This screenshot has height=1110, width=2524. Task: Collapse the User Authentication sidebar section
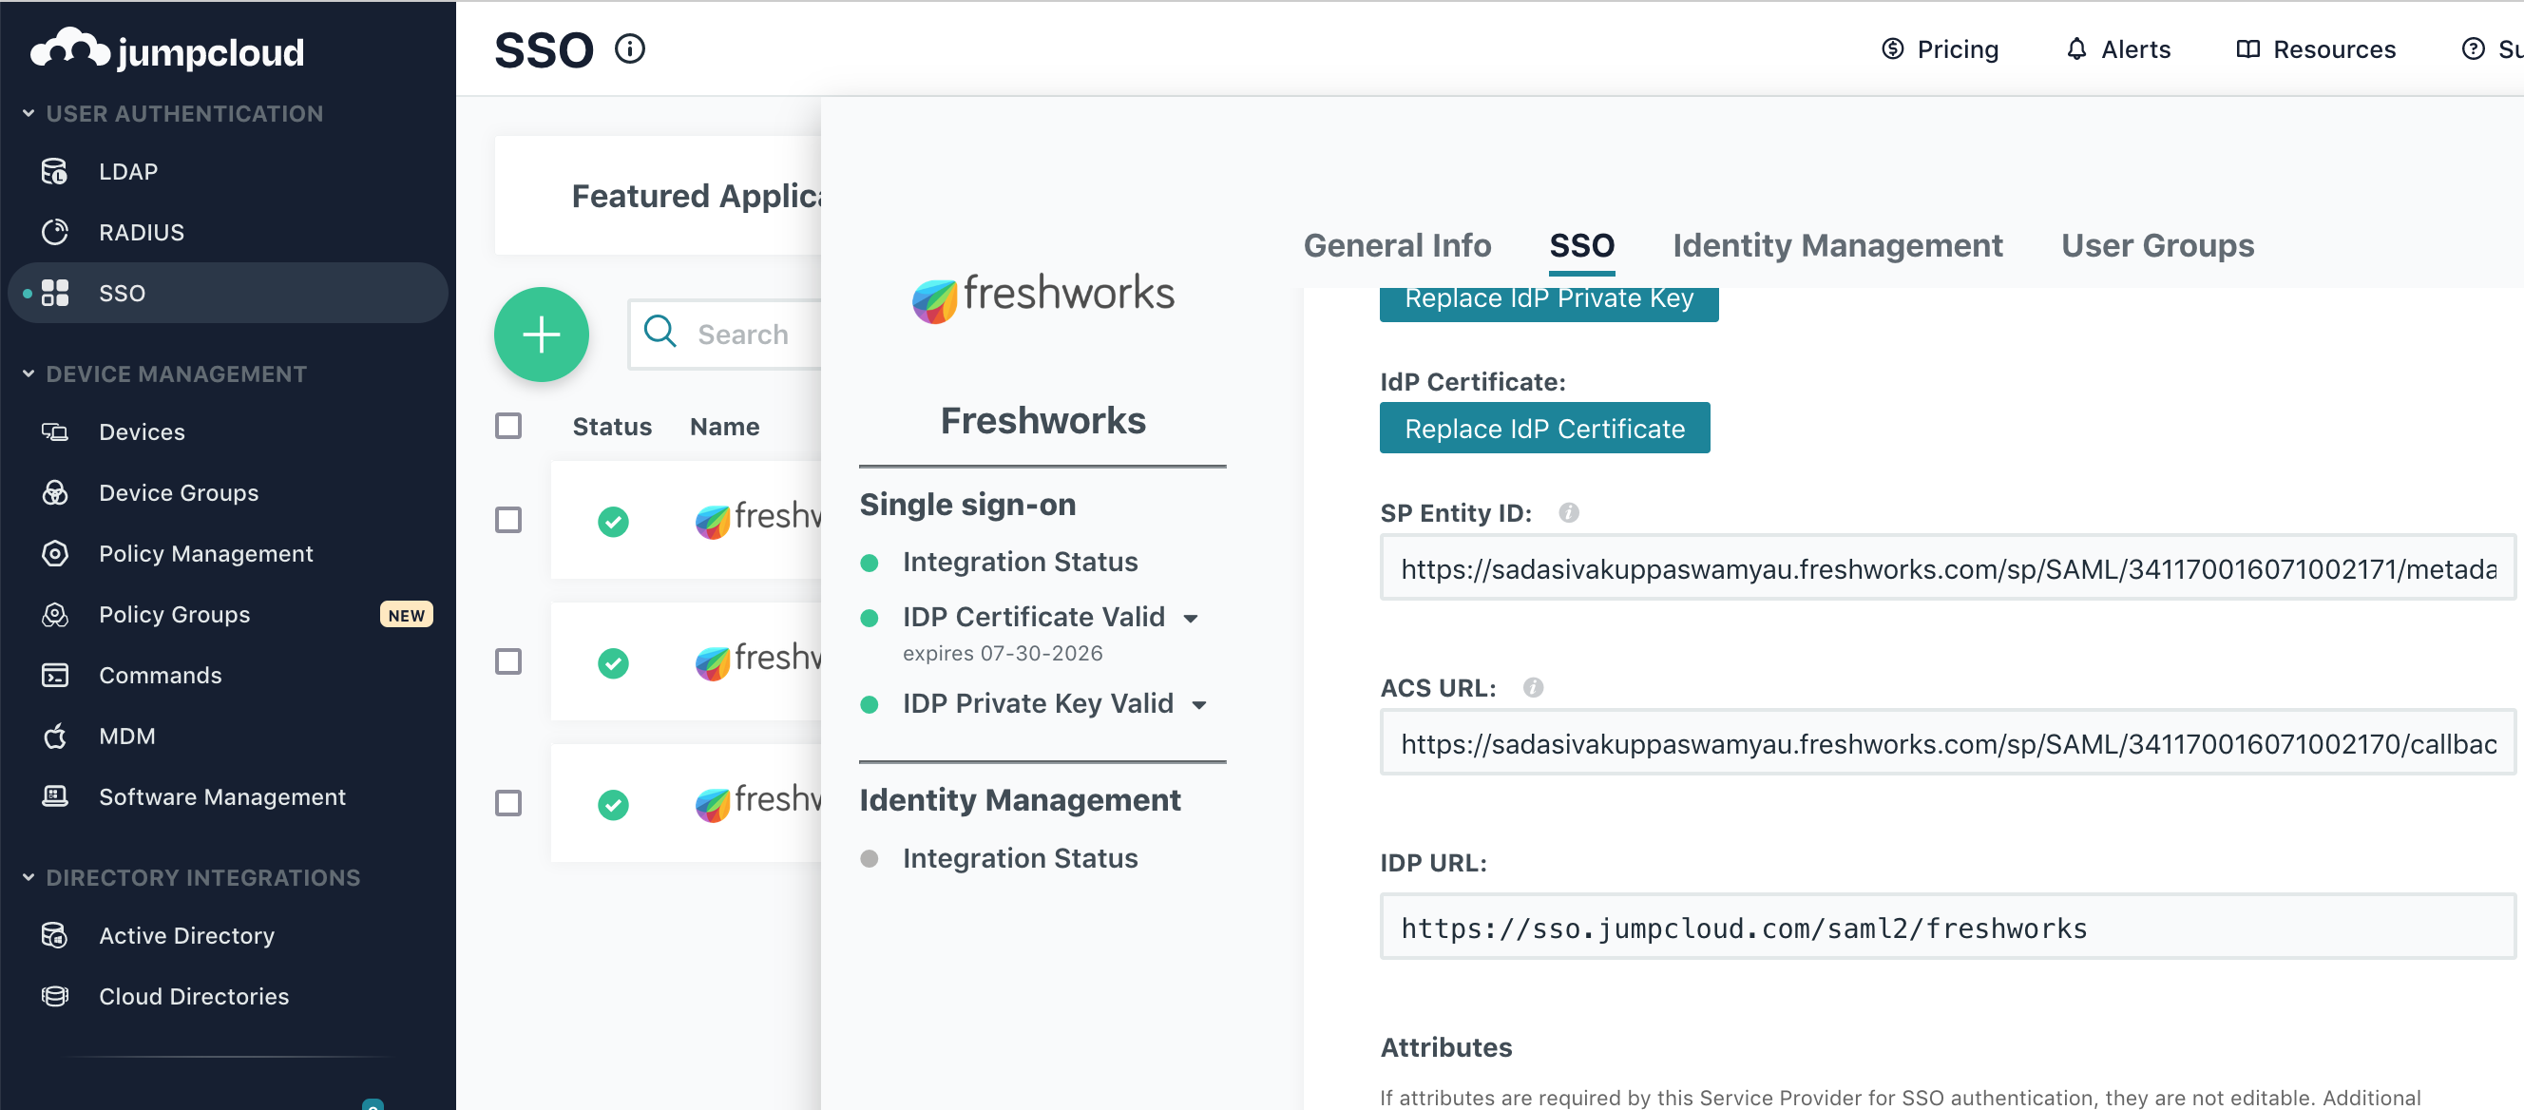[x=29, y=114]
